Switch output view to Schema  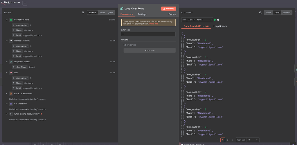pos(286,12)
